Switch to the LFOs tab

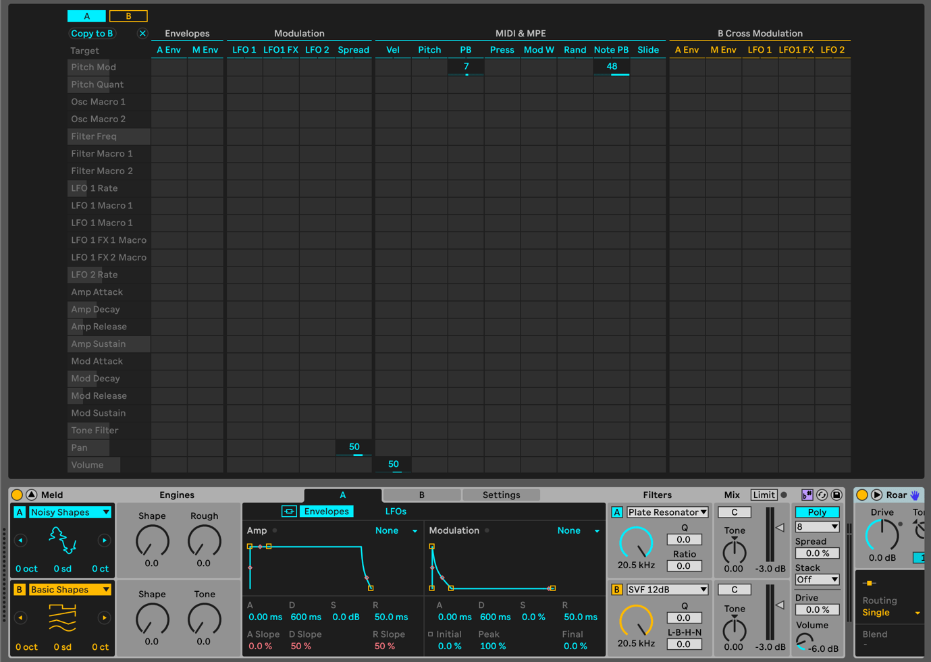(x=396, y=512)
